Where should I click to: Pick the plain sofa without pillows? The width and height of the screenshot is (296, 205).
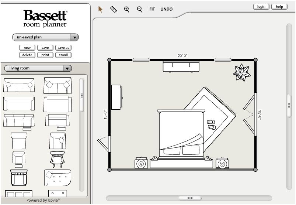click(19, 103)
